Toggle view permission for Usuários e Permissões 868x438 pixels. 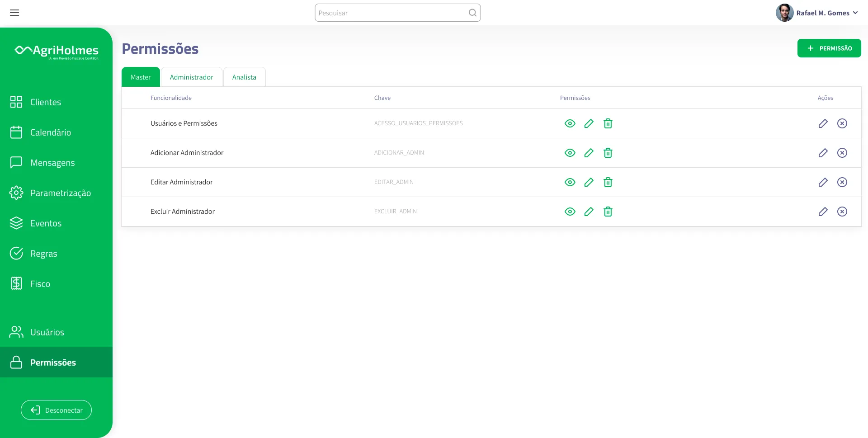(570, 123)
